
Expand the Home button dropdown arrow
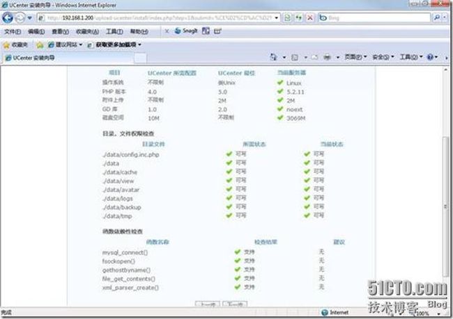click(284, 58)
